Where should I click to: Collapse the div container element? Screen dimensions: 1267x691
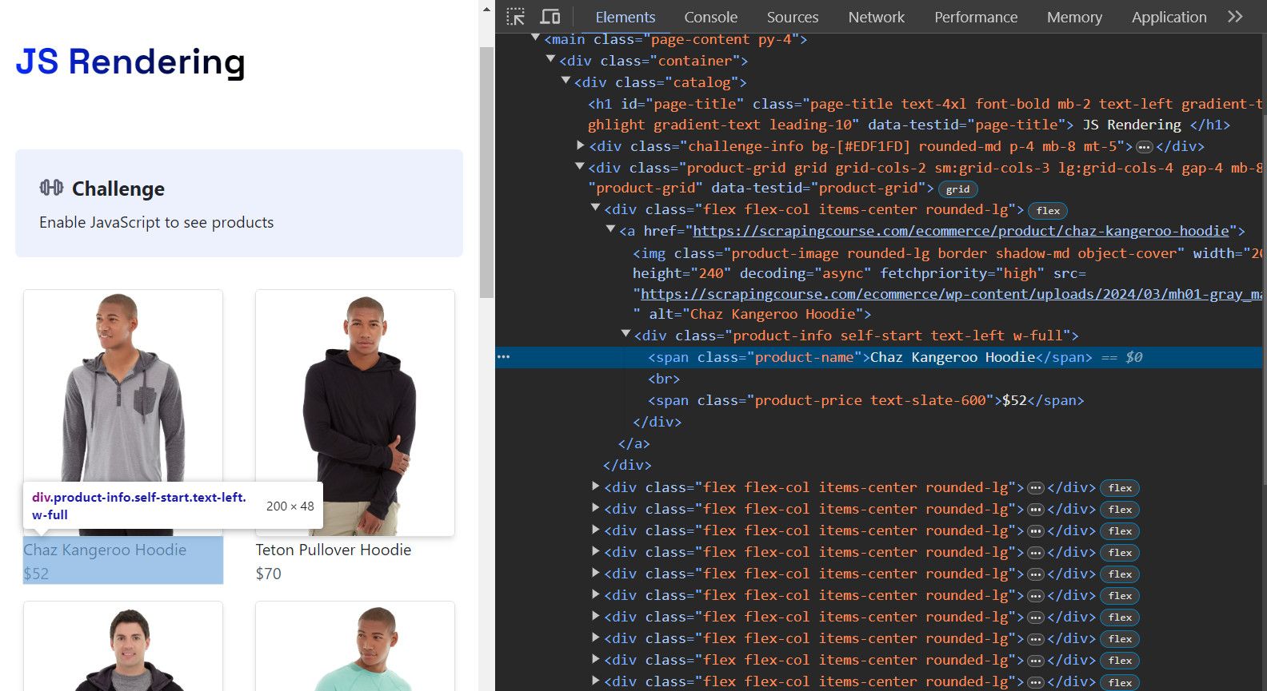[550, 59]
